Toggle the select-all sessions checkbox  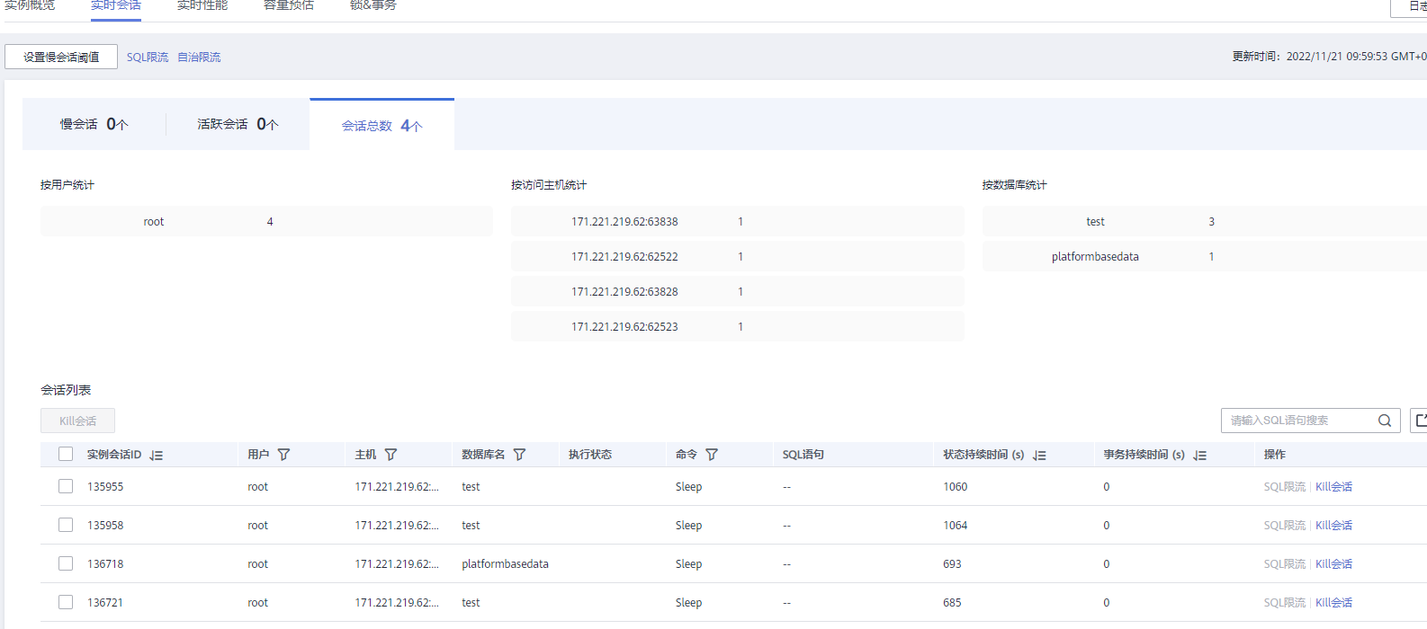point(66,455)
